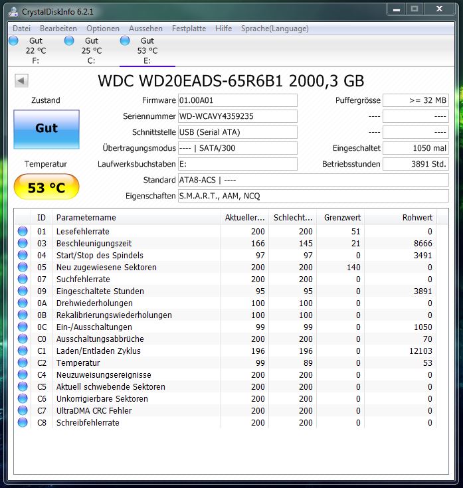Open the Bearbeiten menu
The height and width of the screenshot is (488, 463).
[x=58, y=29]
